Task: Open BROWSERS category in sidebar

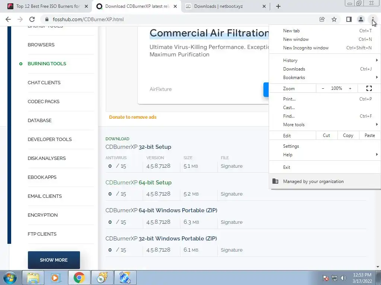Action: pos(41,45)
